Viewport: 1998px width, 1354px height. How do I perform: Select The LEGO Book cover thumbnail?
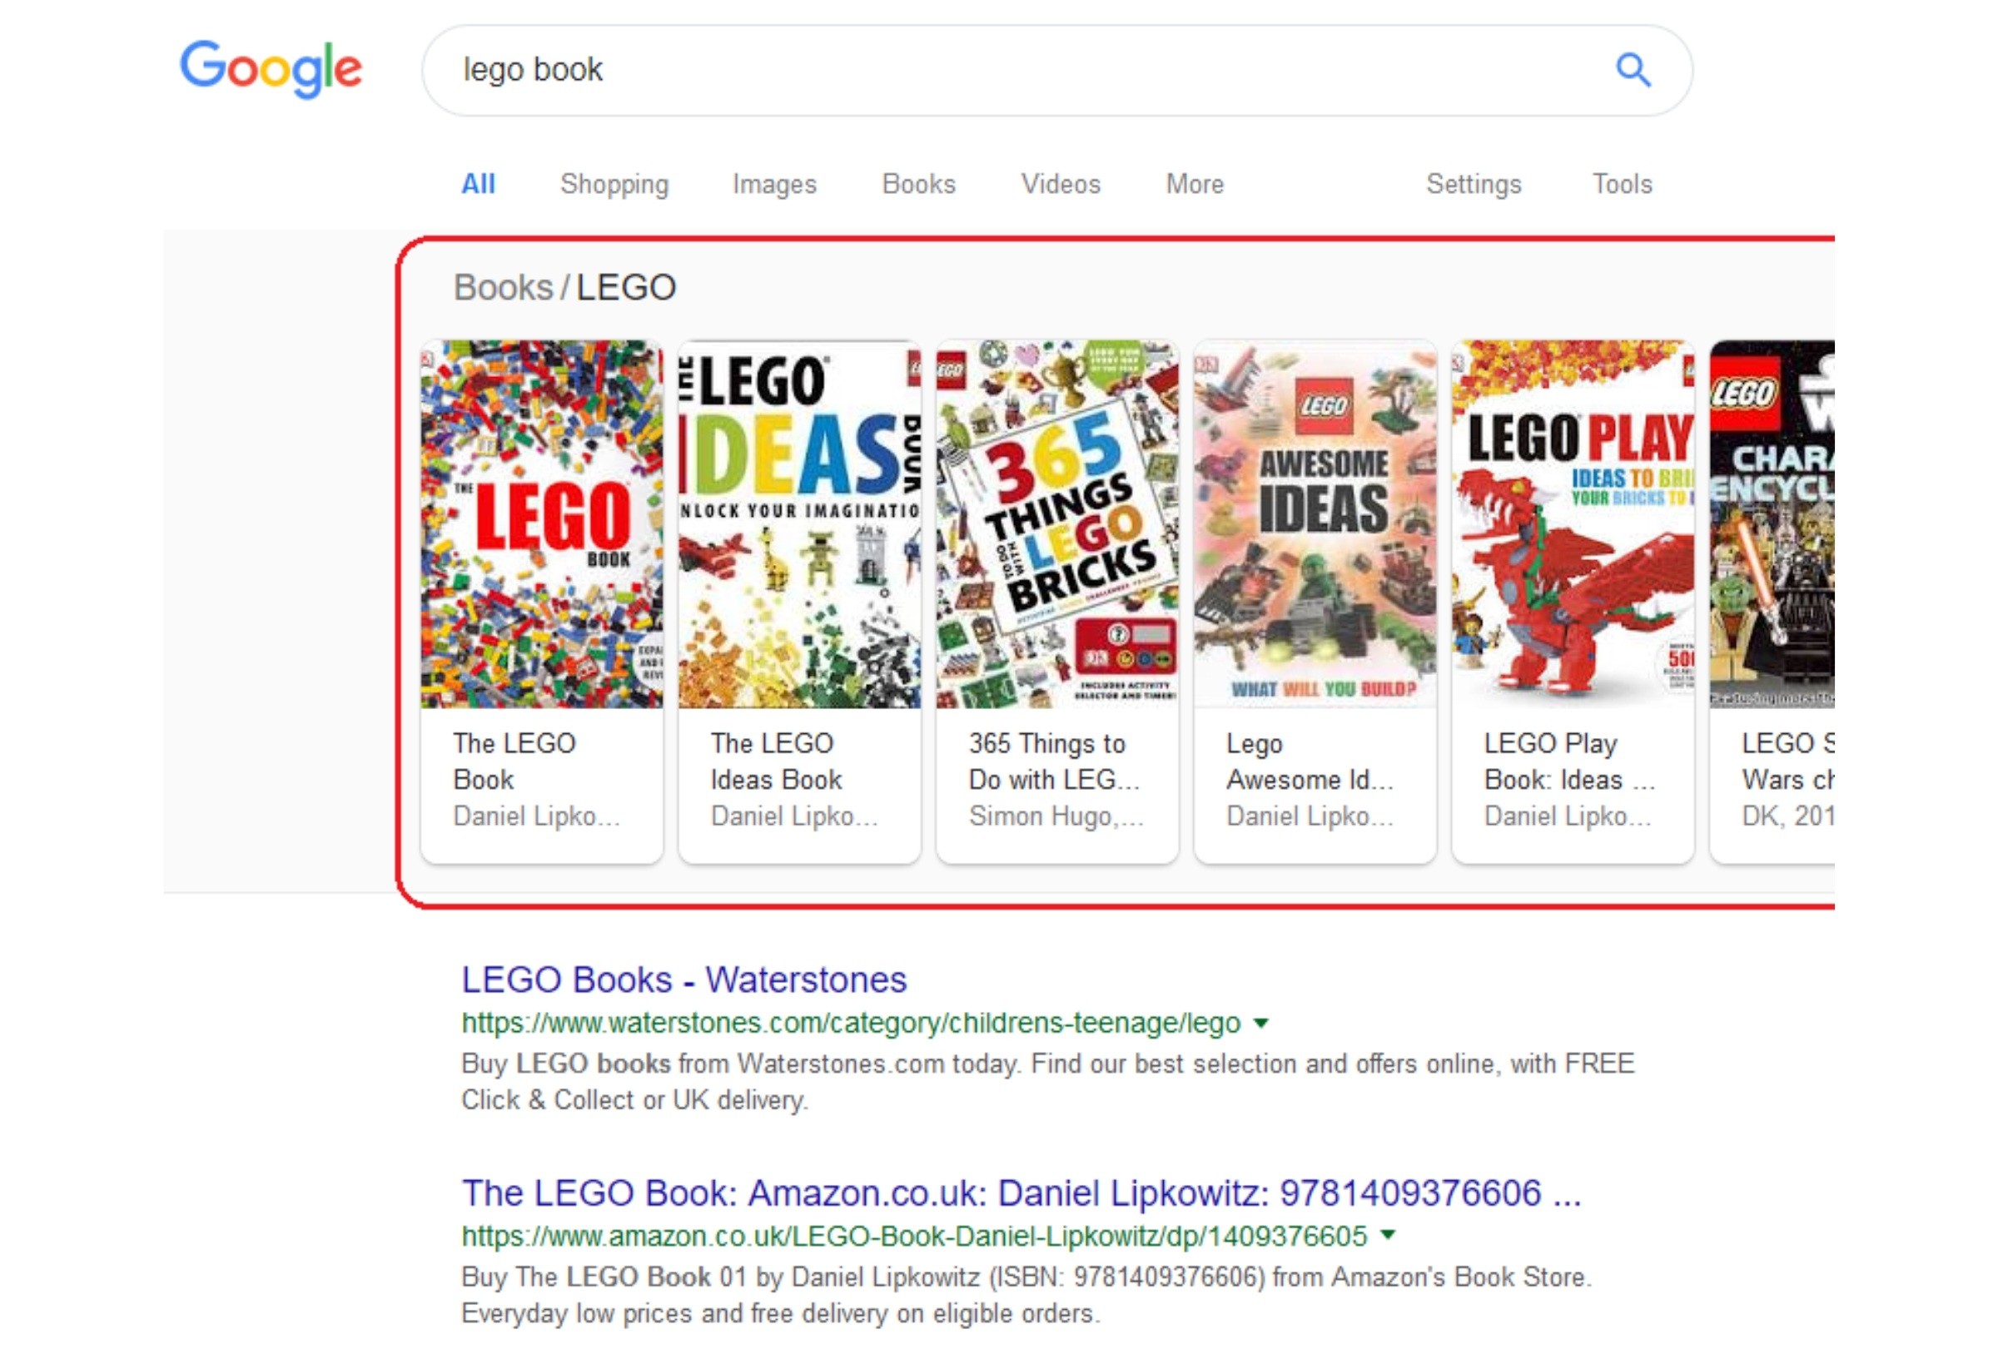542,524
